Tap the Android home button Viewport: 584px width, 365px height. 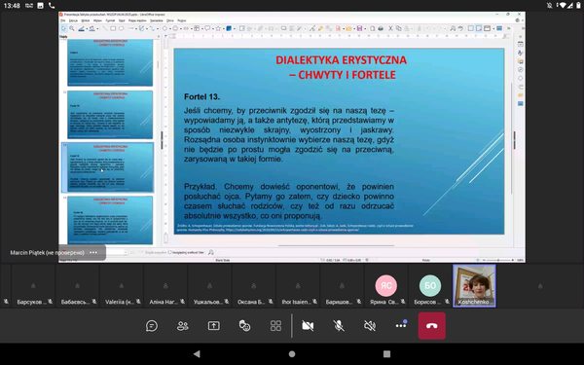292,354
